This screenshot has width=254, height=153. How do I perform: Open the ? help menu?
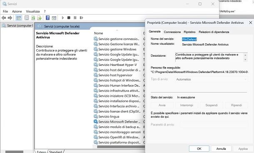point(45,11)
